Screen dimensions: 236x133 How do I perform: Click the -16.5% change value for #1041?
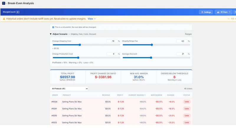click(172, 109)
